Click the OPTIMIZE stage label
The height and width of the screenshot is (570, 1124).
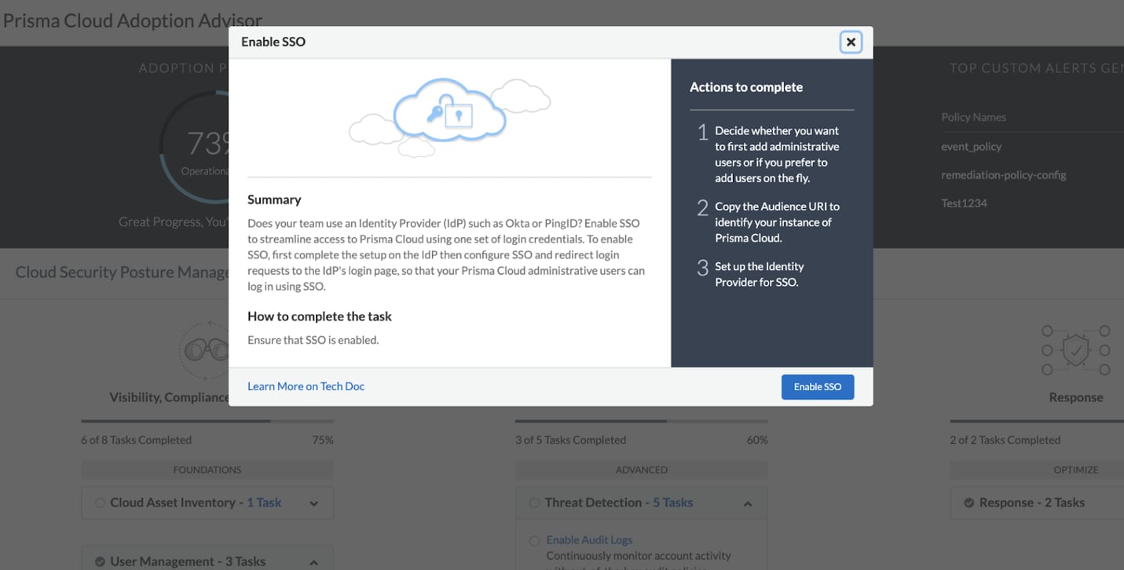click(1075, 470)
